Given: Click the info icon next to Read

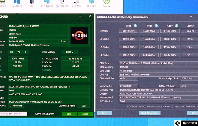Looking at the screenshot, I should (135, 26).
